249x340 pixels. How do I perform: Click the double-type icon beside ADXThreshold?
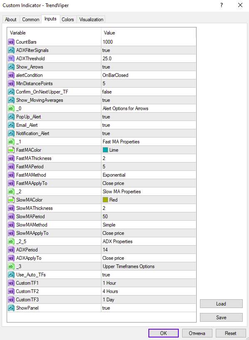tap(11, 59)
